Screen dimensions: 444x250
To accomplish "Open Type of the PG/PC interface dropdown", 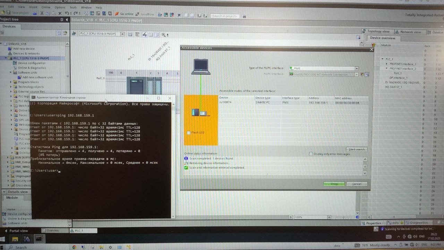I will coord(357,68).
